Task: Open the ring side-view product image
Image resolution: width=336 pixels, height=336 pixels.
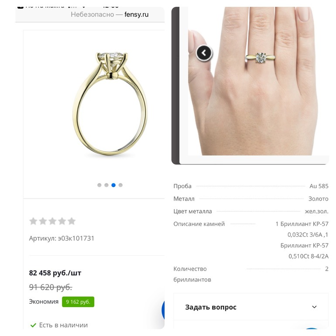Action: [x=110, y=104]
